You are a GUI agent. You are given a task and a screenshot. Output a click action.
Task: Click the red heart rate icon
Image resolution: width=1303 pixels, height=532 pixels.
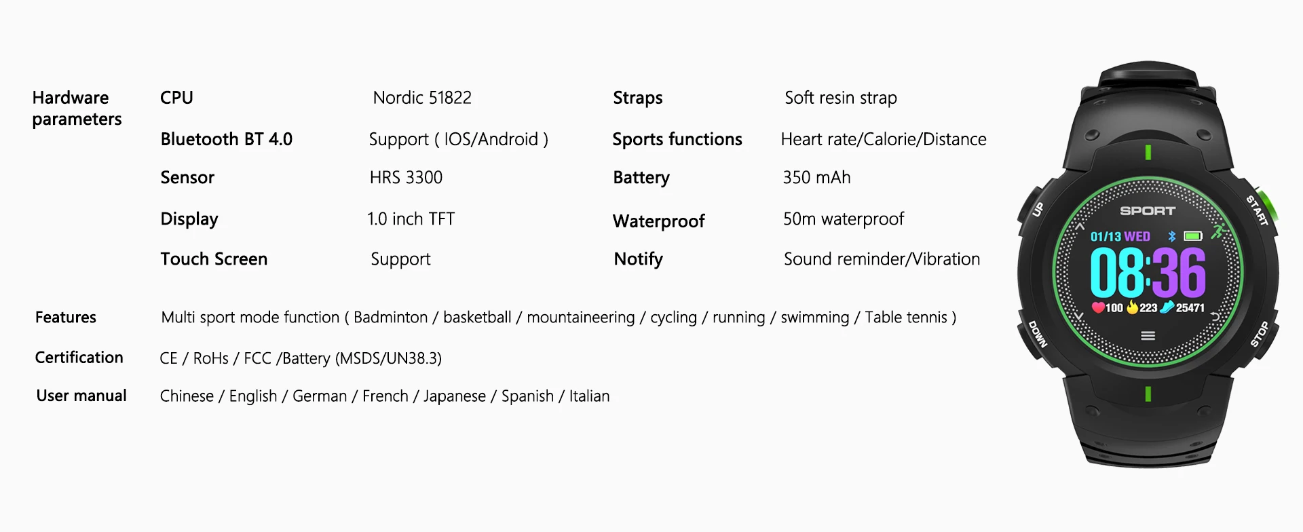click(1097, 307)
